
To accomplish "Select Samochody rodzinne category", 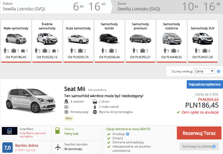I will pyautogui.click(x=171, y=41).
